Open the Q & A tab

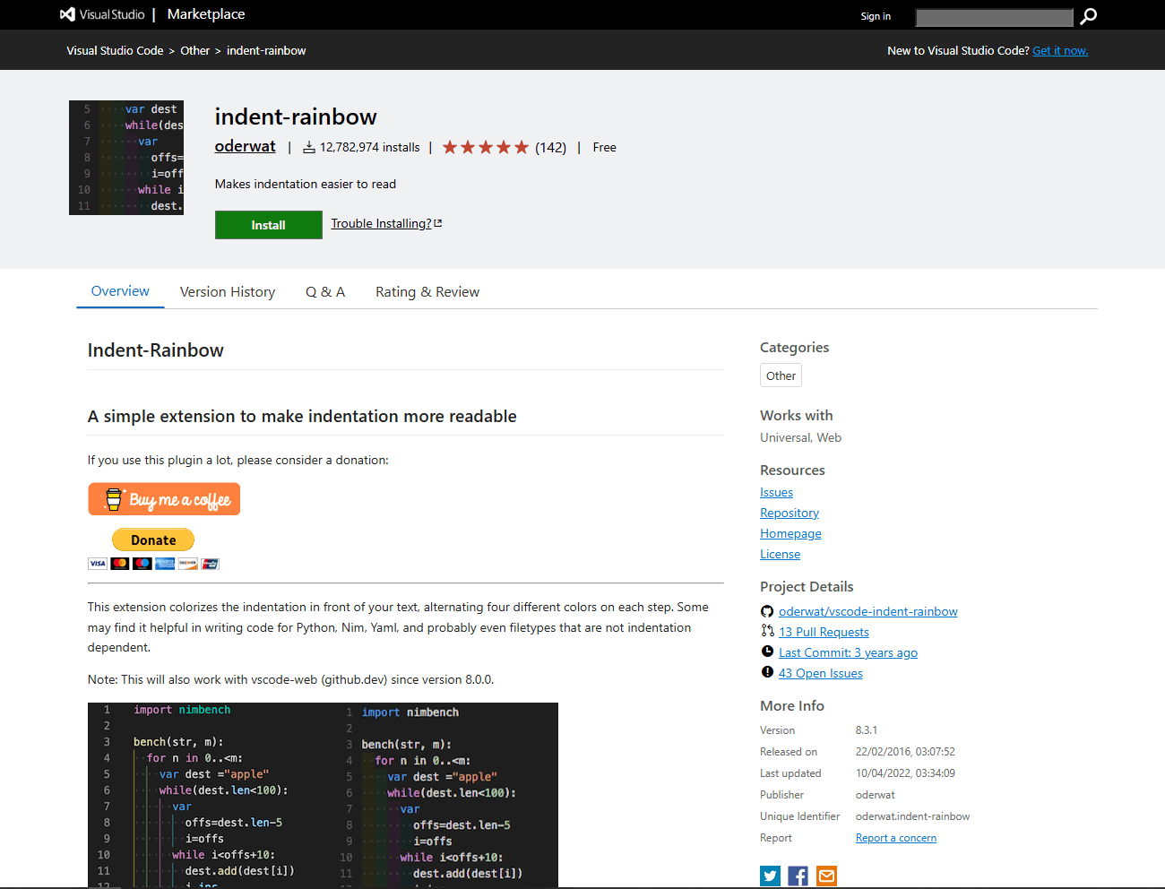[x=325, y=292]
